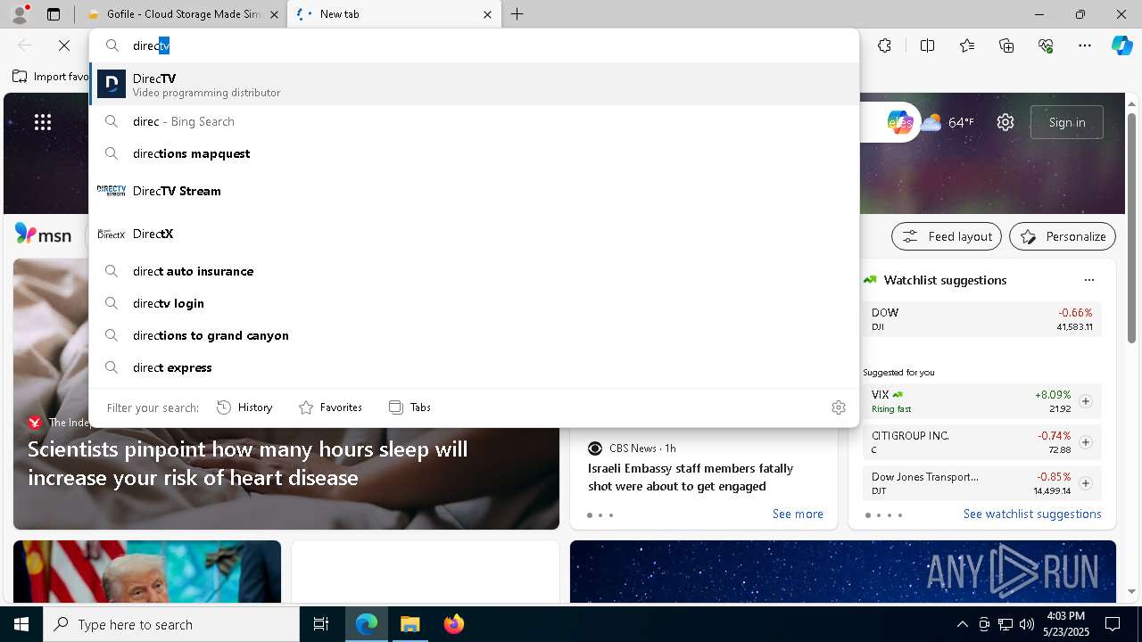Show hidden tray icons chevron
This screenshot has width=1142, height=642.
[962, 624]
